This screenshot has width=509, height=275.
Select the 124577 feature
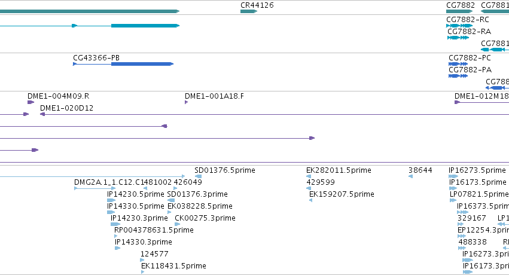pos(142,260)
